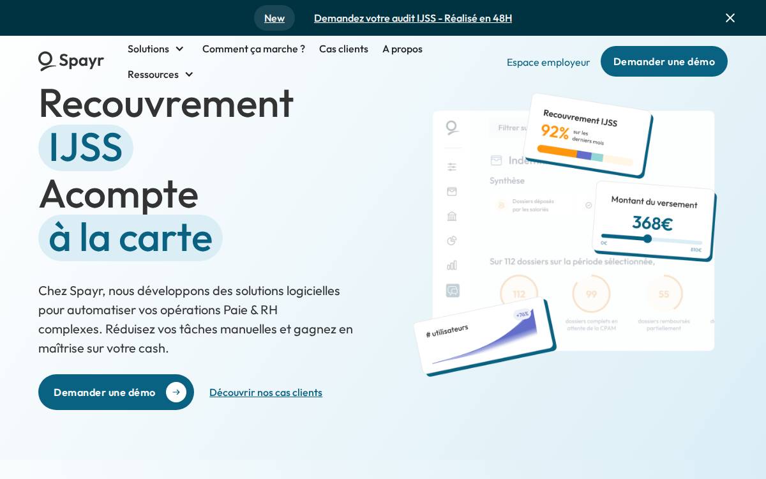This screenshot has height=479, width=766.
Task: Open the Solutions menu
Action: 156,49
